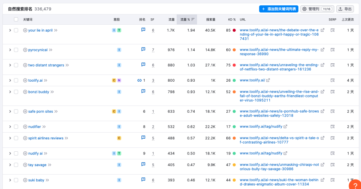Sort by 关键词 column header
Image resolution: width=361 pixels, height=189 pixels.
point(27,20)
